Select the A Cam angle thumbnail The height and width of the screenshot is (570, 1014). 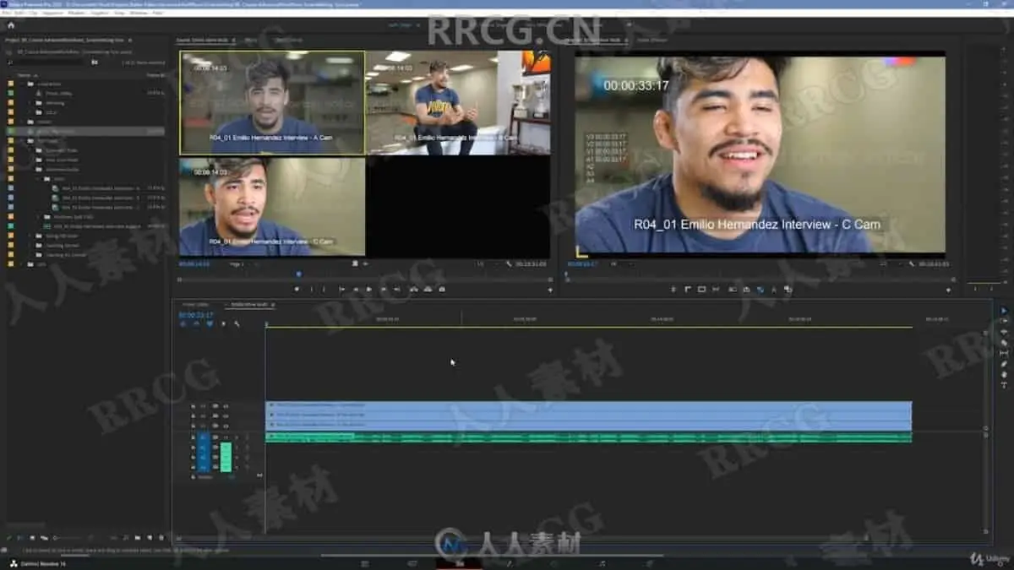(272, 102)
